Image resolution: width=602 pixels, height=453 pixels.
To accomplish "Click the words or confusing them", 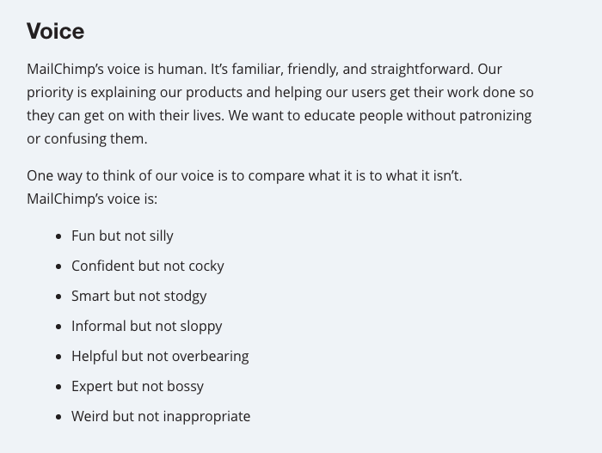I will [x=87, y=138].
